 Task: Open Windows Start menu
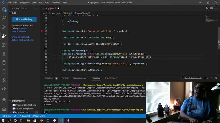(3, 120)
